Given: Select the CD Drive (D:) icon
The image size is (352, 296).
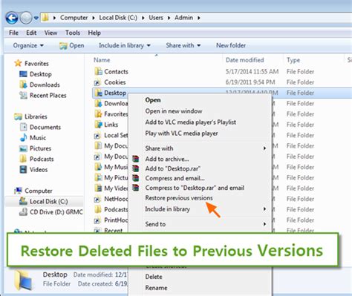Looking at the screenshot, I should pyautogui.click(x=23, y=212).
